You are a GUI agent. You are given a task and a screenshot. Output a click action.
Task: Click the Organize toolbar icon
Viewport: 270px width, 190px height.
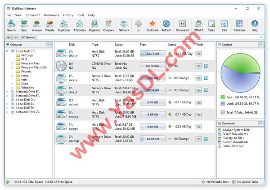pyautogui.click(x=94, y=26)
